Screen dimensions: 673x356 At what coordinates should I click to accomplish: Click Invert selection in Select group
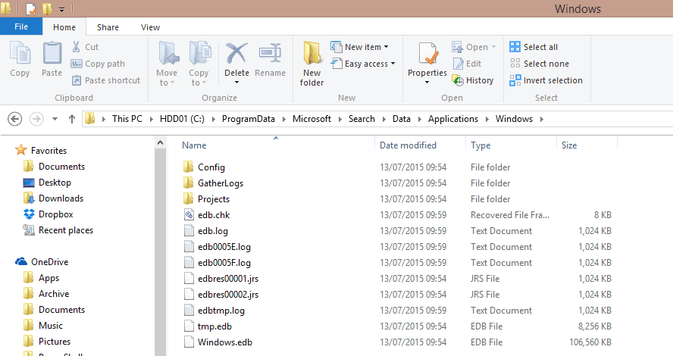546,80
